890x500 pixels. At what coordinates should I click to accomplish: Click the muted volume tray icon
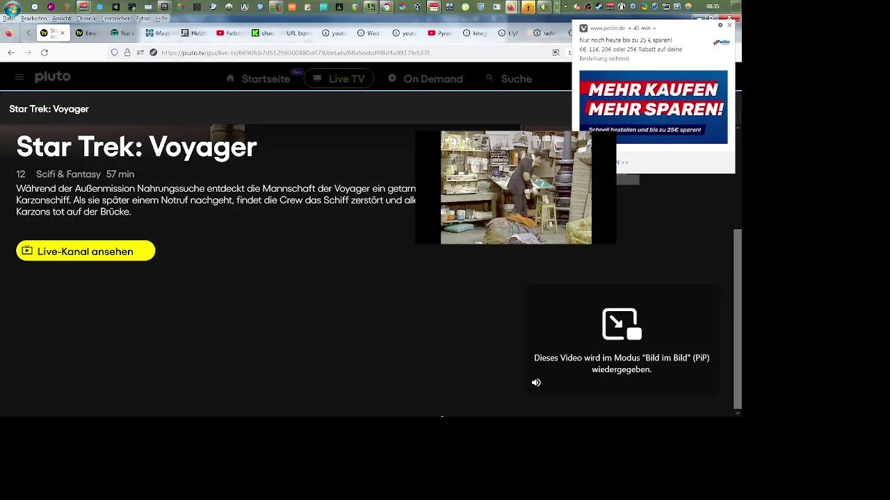(576, 7)
